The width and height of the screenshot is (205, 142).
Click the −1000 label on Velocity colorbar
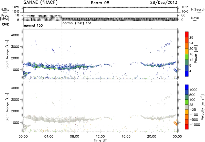(x=195, y=125)
